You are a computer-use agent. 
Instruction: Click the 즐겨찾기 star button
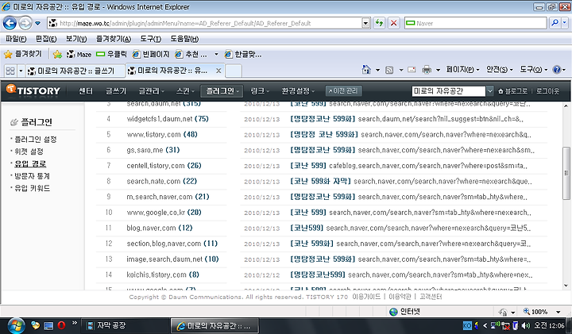(x=22, y=54)
